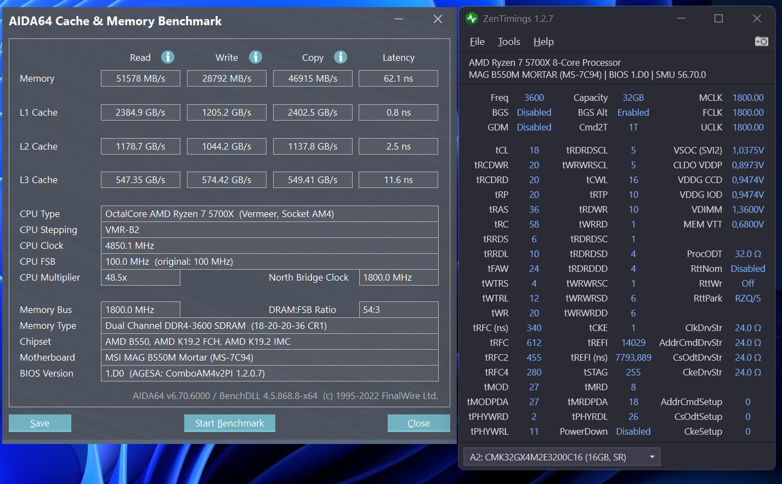Minimize the ZenTimings window
The height and width of the screenshot is (484, 782).
click(x=682, y=18)
